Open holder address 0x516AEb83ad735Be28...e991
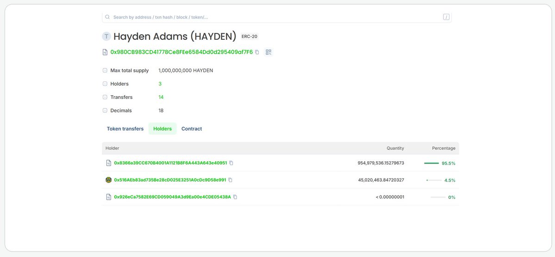This screenshot has height=257, width=555. point(170,180)
